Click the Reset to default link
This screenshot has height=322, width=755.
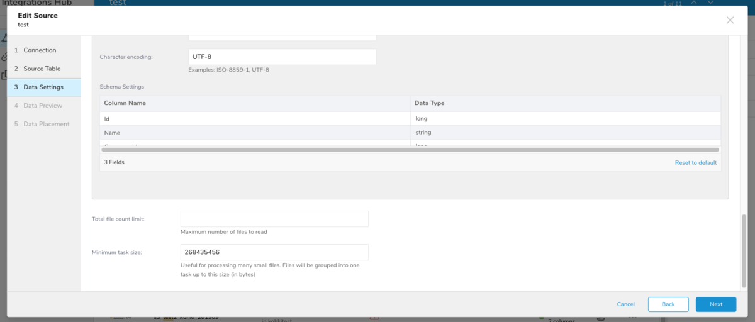pyautogui.click(x=695, y=162)
